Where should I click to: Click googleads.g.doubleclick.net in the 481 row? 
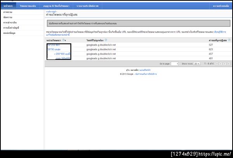[x=101, y=58]
